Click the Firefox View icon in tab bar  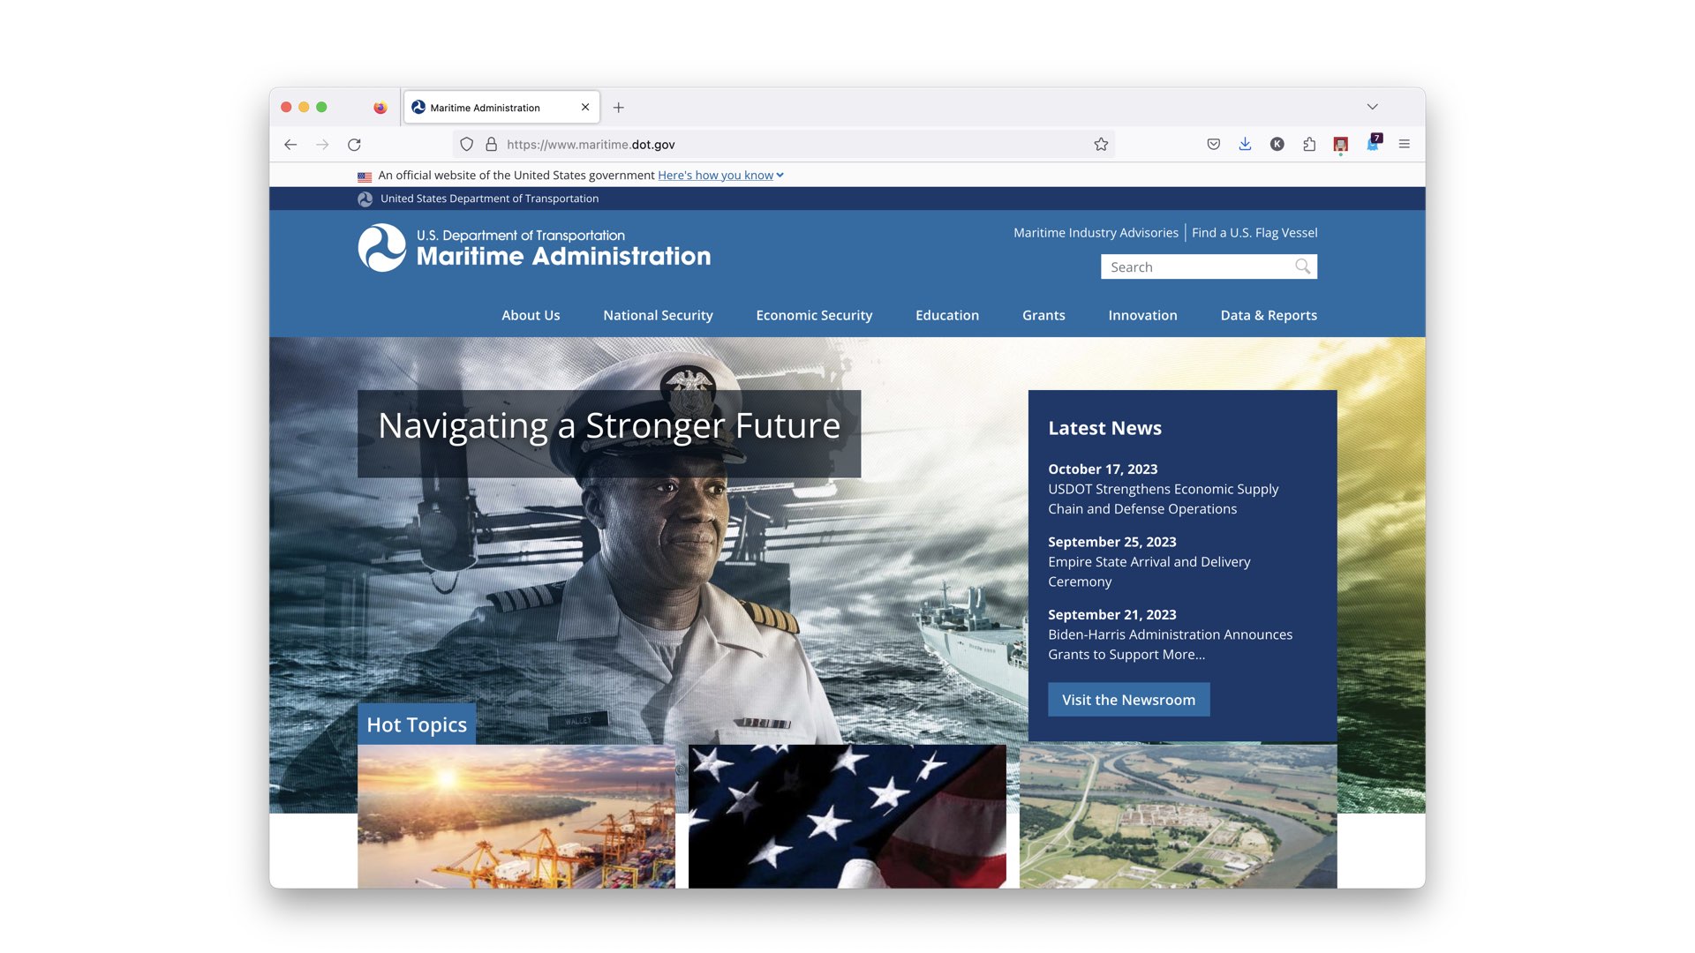[x=380, y=108]
